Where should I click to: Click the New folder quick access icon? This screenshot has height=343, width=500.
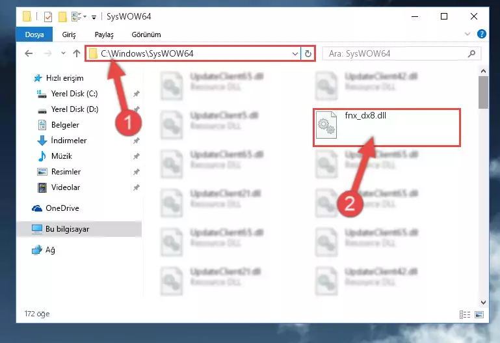click(62, 16)
